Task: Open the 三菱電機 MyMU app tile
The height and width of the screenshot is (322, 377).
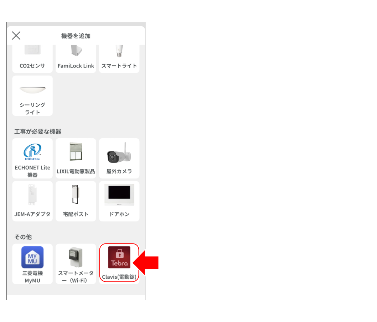Action: coord(32,264)
